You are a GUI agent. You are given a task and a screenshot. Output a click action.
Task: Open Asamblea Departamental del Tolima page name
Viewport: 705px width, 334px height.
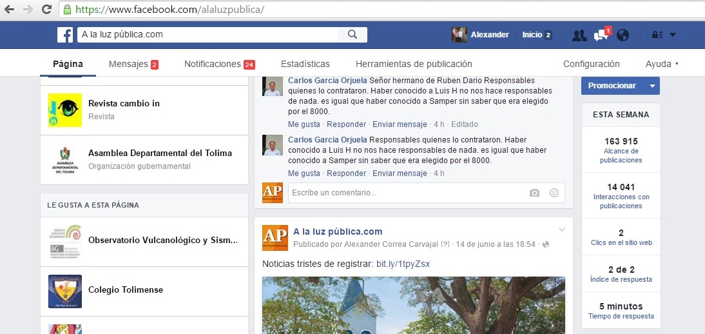tap(160, 153)
